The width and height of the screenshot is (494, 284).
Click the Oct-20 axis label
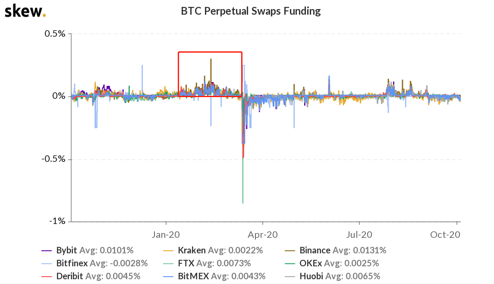[x=445, y=234]
